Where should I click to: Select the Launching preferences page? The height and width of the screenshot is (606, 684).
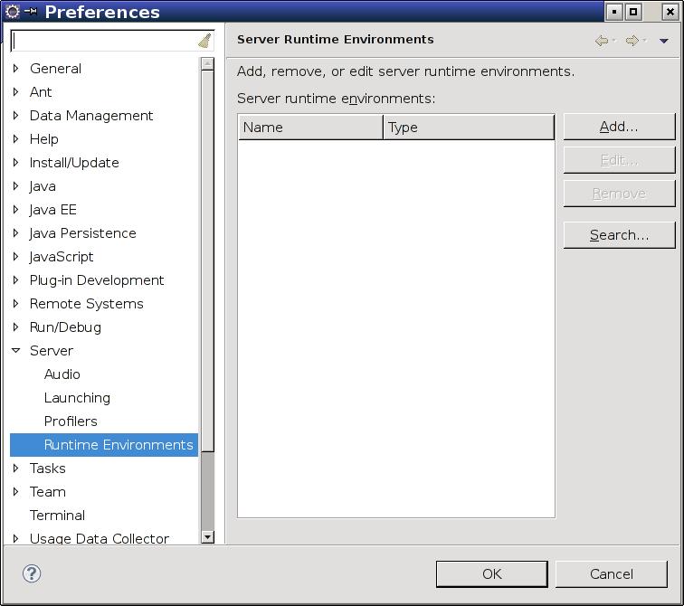(77, 398)
